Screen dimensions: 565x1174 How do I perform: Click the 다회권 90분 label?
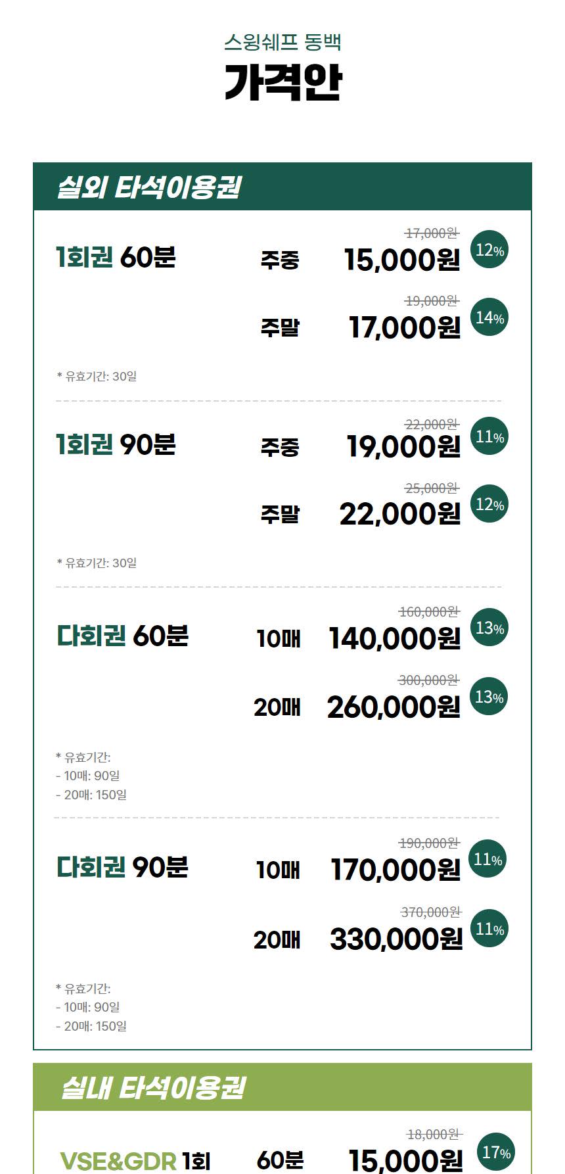tap(122, 867)
